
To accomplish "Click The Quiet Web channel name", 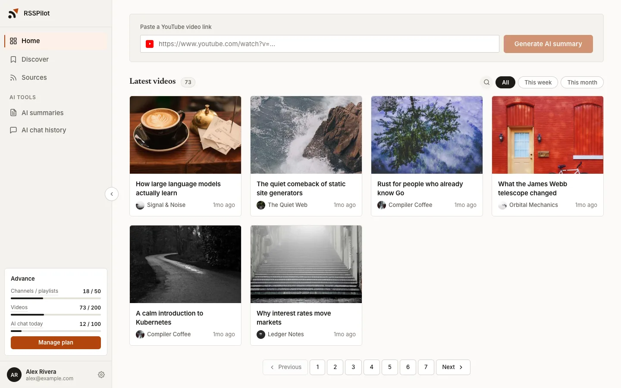I will 288,205.
